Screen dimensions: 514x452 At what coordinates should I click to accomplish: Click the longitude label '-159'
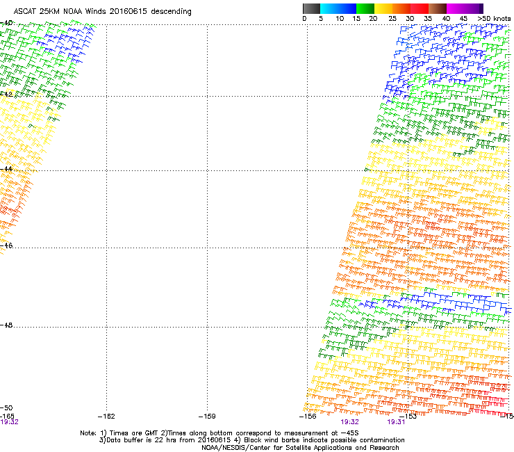pyautogui.click(x=207, y=417)
